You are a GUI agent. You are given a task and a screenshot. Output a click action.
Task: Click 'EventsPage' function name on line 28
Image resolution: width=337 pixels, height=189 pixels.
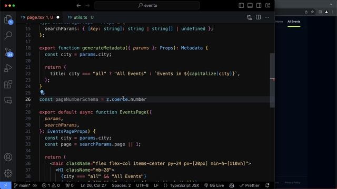coord(133,112)
